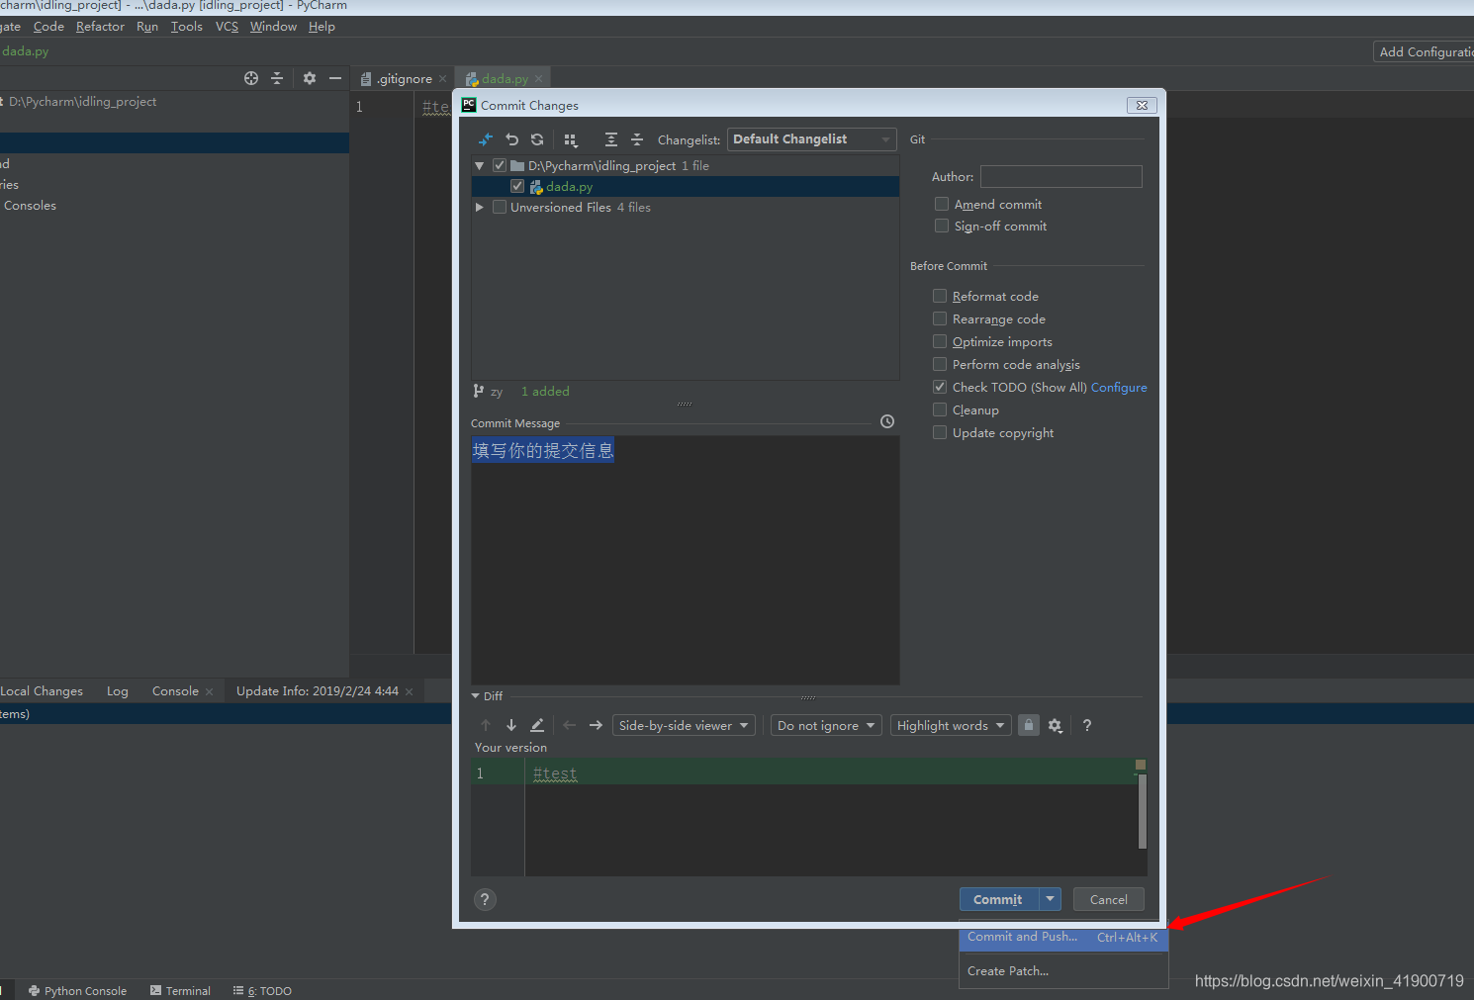1474x1000 pixels.
Task: Hide the project panel with minus icon
Action: pos(335,78)
